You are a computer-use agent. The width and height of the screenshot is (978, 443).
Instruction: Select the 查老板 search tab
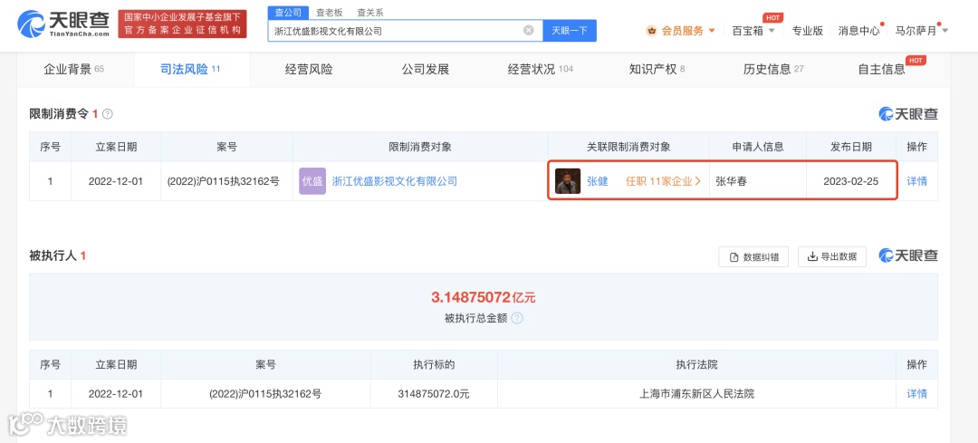pos(328,13)
